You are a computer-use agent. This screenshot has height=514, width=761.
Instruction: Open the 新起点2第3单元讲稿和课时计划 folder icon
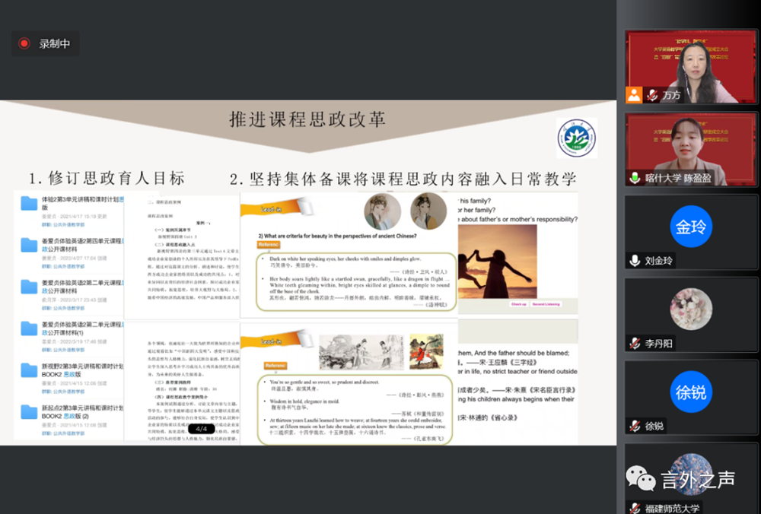(x=30, y=413)
